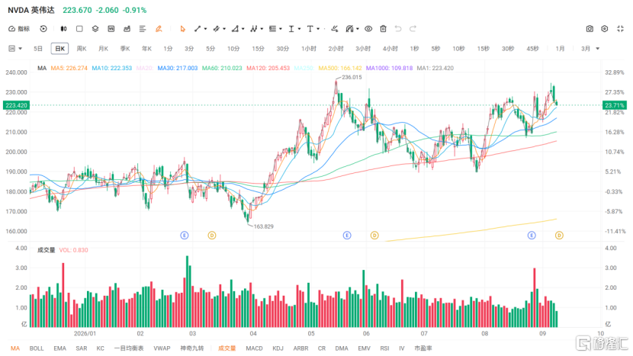Viewport: 633px width, 356px height.
Task: Toggle the MA5 moving average line
Action: pos(69,68)
